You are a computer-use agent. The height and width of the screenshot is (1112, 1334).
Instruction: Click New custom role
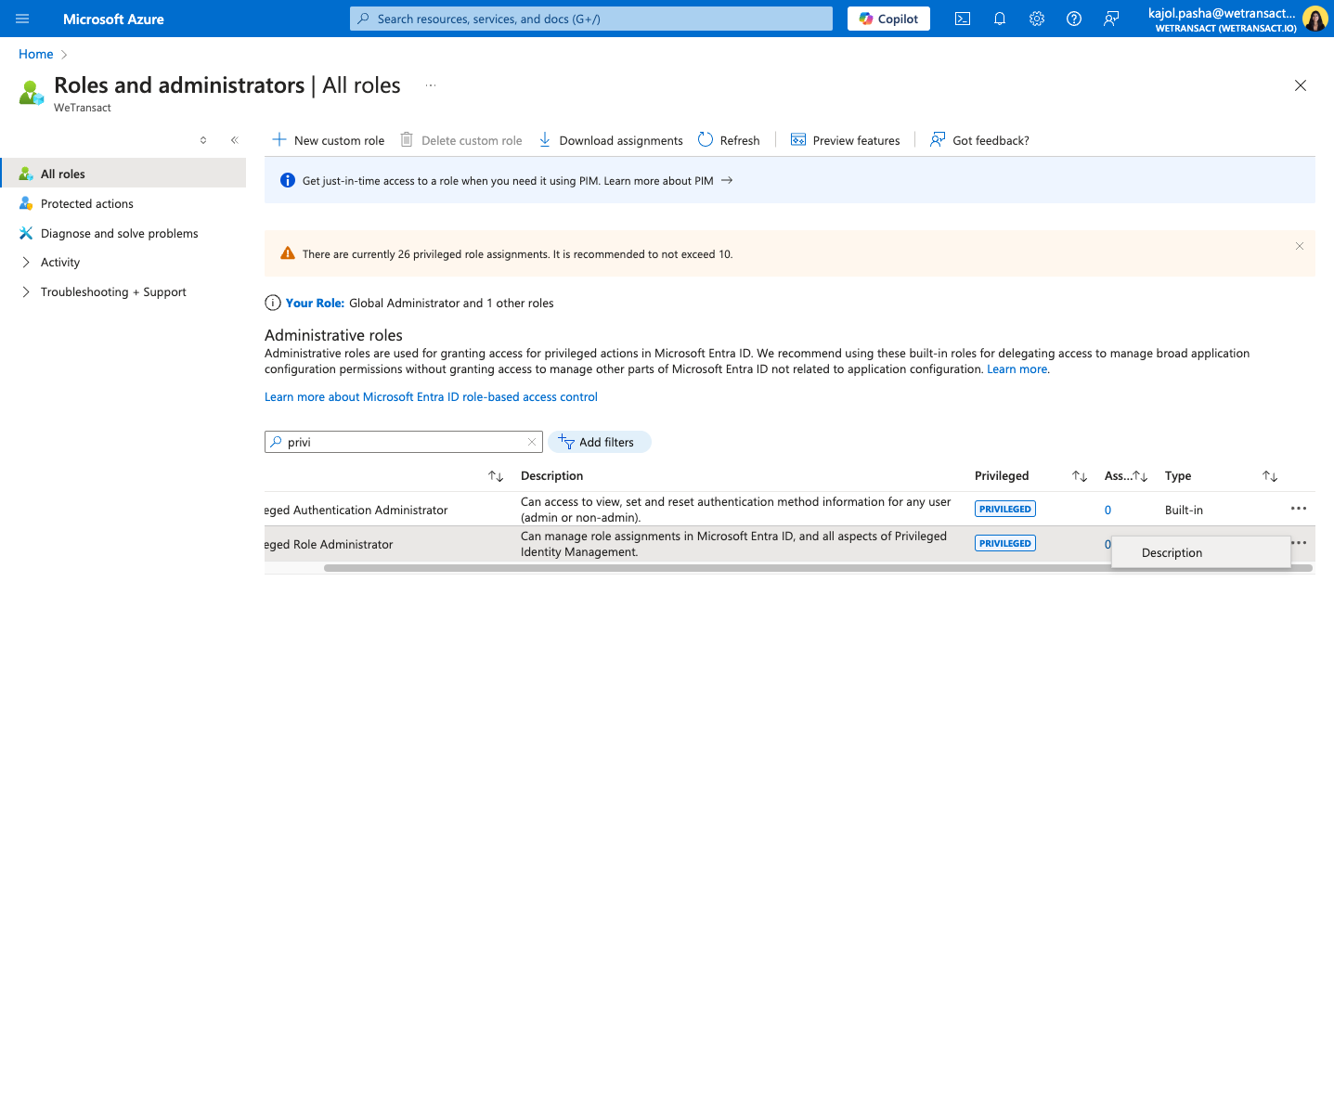[x=328, y=140]
